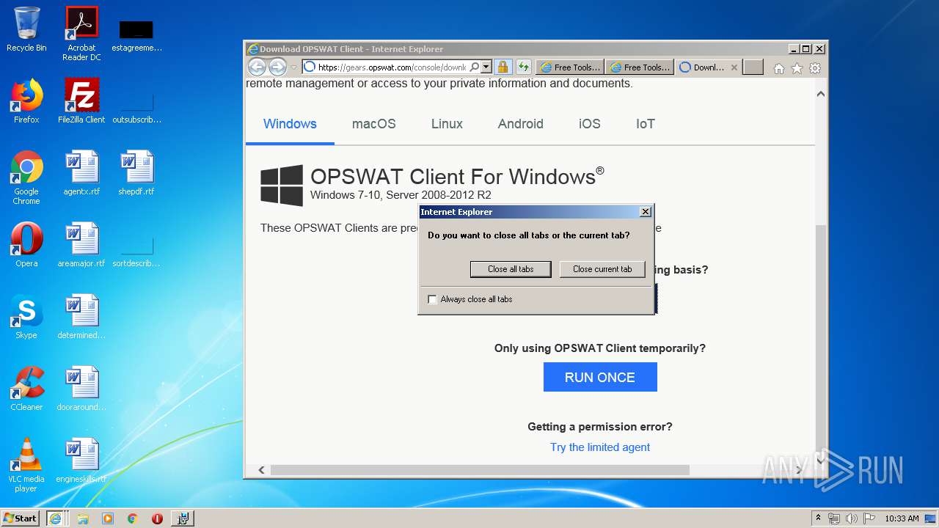The image size is (939, 528).
Task: Open the Recycle Bin desktop icon
Action: [x=26, y=29]
